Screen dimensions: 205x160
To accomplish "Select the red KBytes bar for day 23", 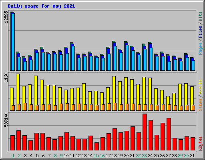I will coord(145,132).
